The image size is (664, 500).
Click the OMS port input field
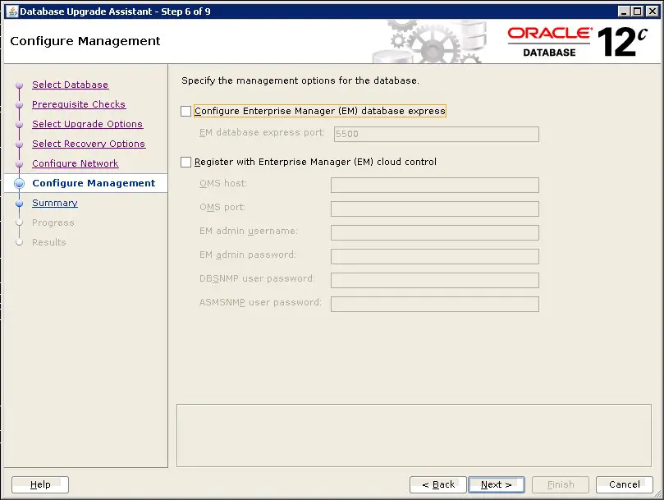pos(434,209)
